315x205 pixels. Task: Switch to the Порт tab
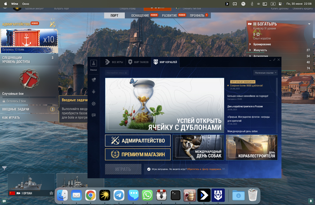tap(114, 15)
